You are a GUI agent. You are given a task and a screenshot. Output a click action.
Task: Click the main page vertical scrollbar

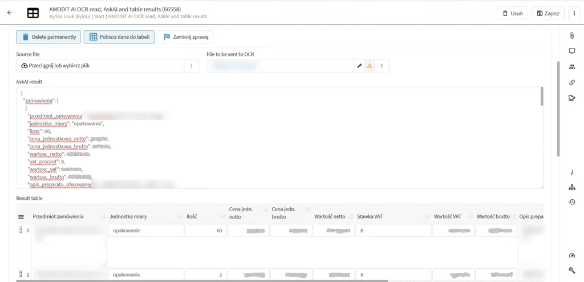(x=558, y=109)
